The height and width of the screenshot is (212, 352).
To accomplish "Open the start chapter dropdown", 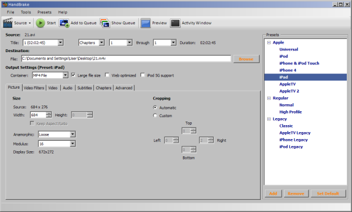I will 130,42.
